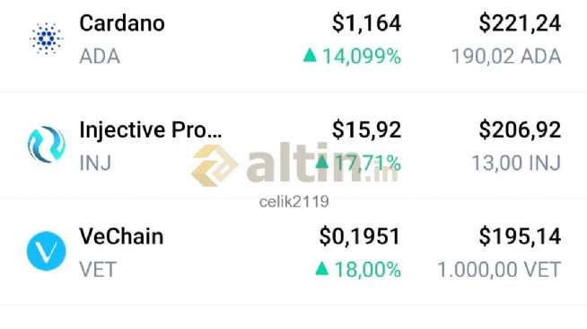
Task: Tap the Cardano coin logo icon
Action: (x=47, y=39)
